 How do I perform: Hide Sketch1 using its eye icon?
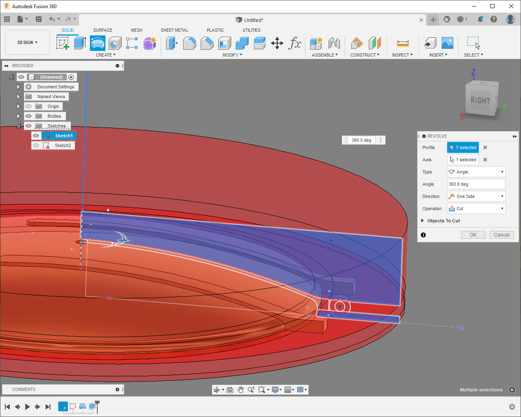click(x=36, y=136)
